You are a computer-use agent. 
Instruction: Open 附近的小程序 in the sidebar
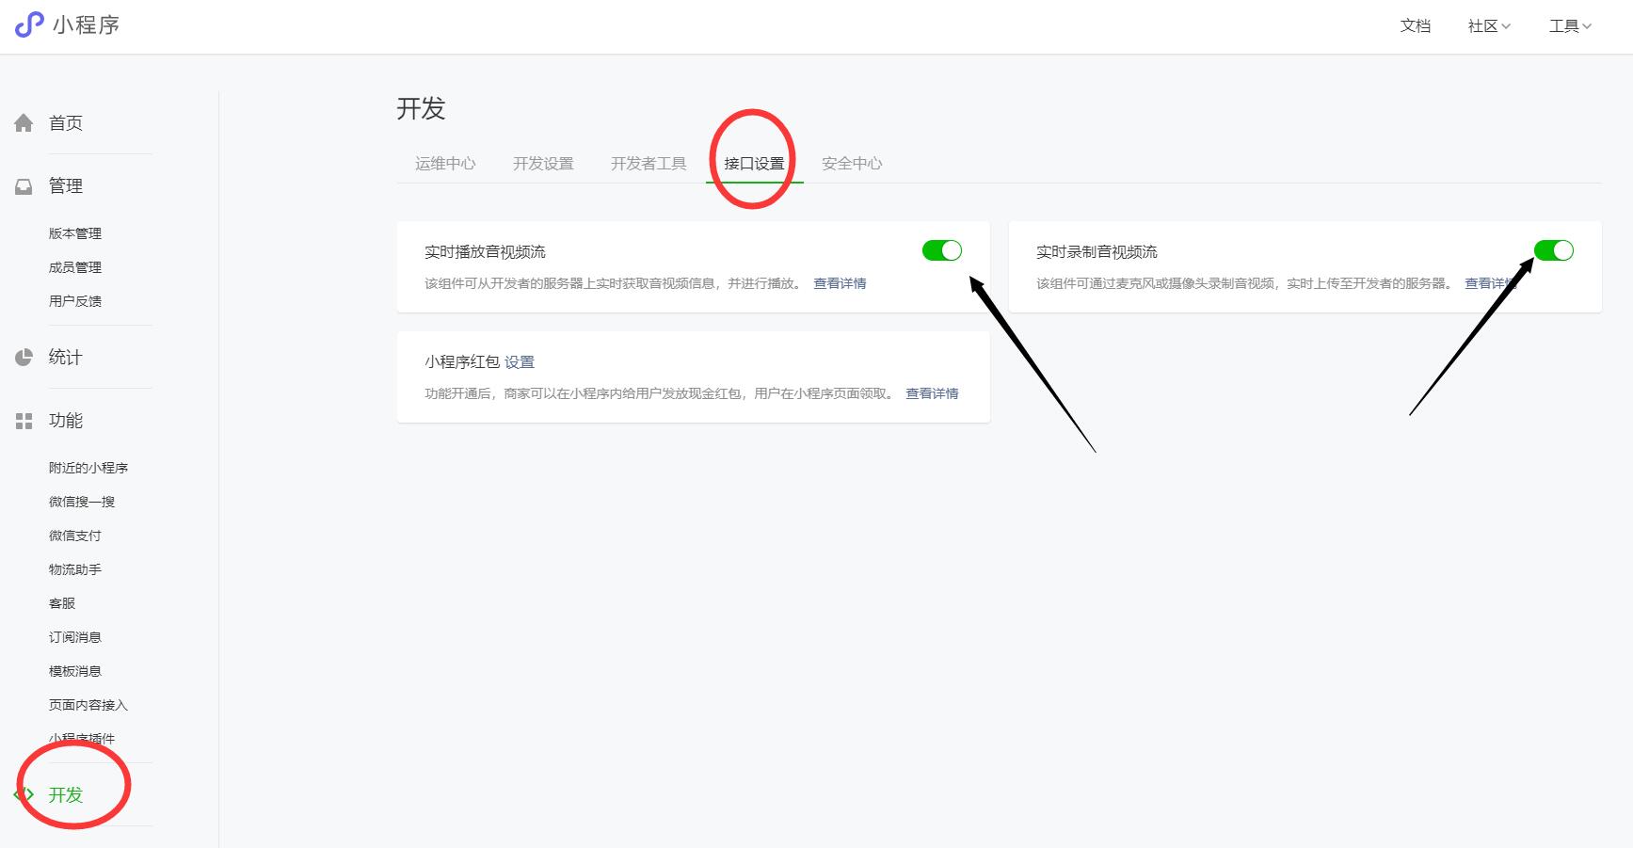[x=88, y=468]
